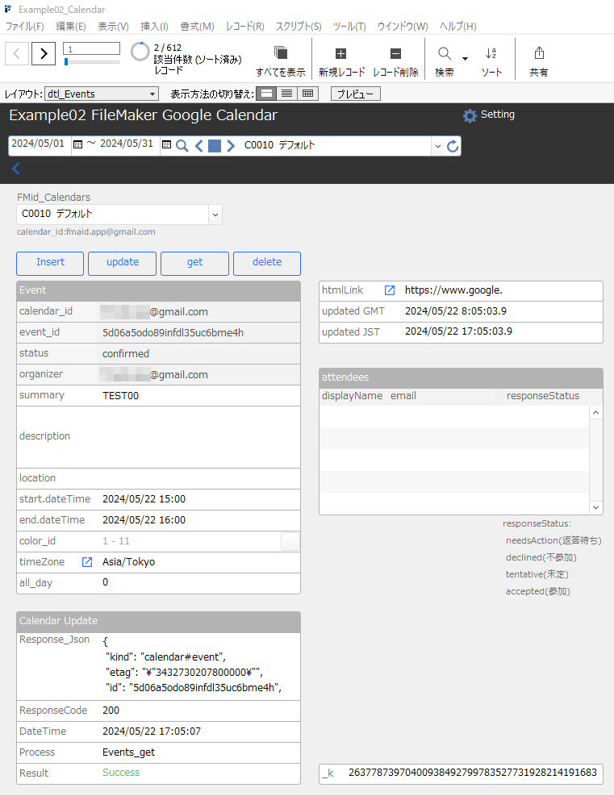Image resolution: width=614 pixels, height=796 pixels.
Task: Expand the FMid_Calendars C0010 dropdown
Action: pyautogui.click(x=215, y=215)
